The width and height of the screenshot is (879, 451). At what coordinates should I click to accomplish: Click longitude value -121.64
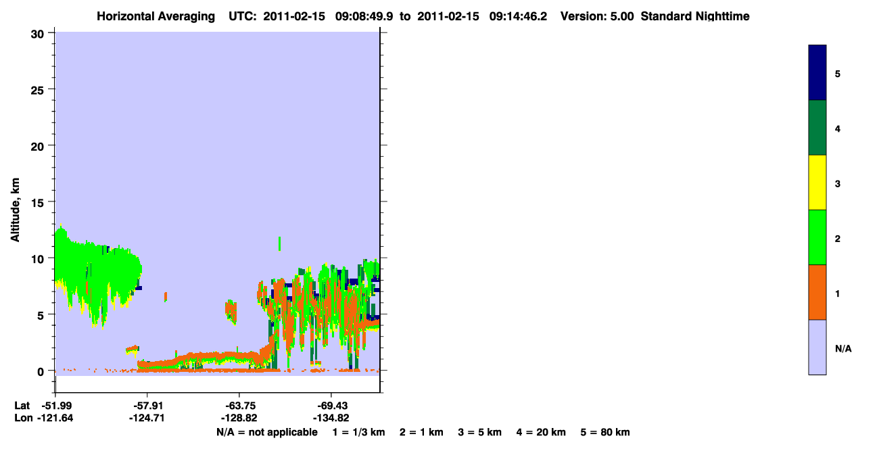tap(54, 418)
